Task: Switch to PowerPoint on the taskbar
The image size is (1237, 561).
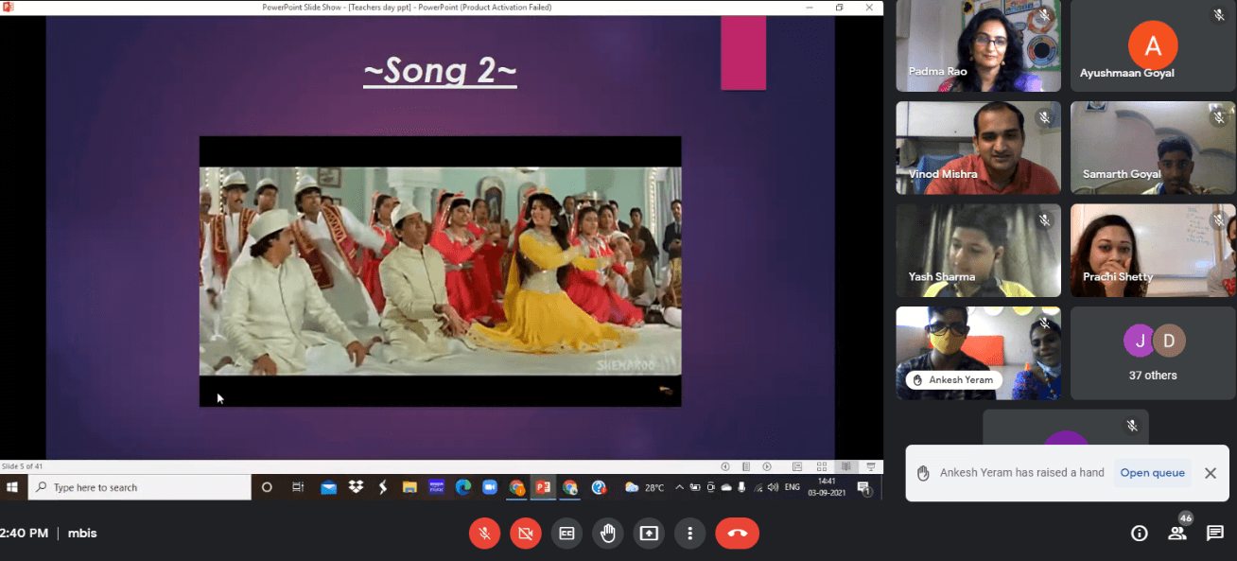Action: pos(543,487)
